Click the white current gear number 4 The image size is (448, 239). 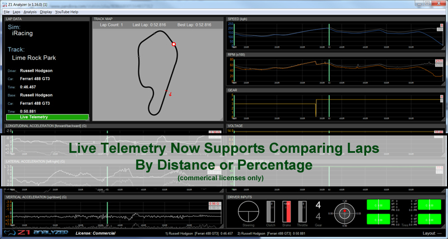coord(318,205)
